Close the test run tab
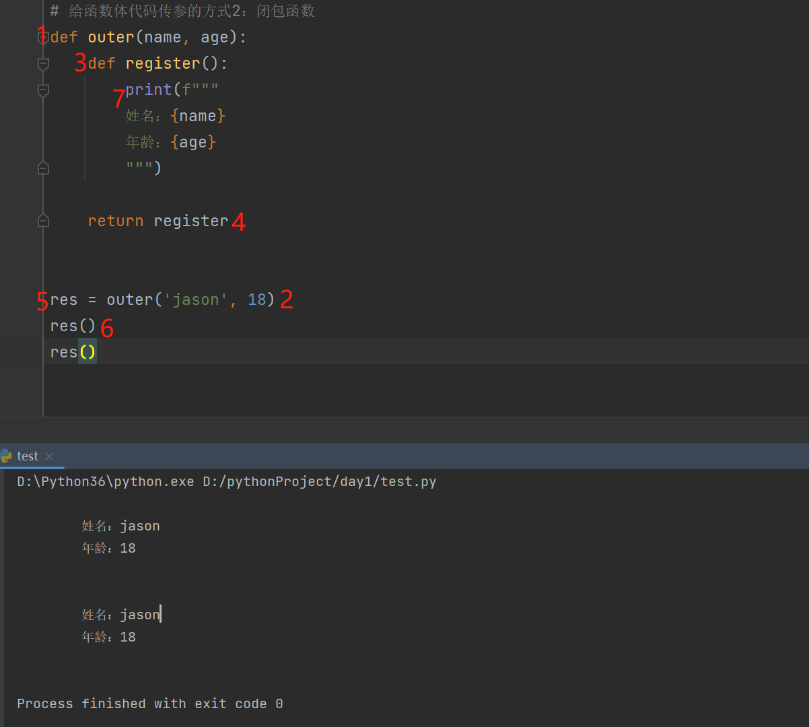809x727 pixels. tap(49, 456)
